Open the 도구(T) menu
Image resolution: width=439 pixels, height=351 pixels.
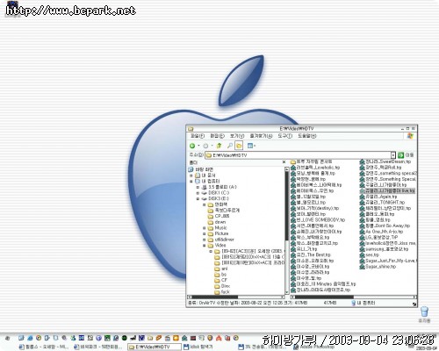tap(285, 136)
